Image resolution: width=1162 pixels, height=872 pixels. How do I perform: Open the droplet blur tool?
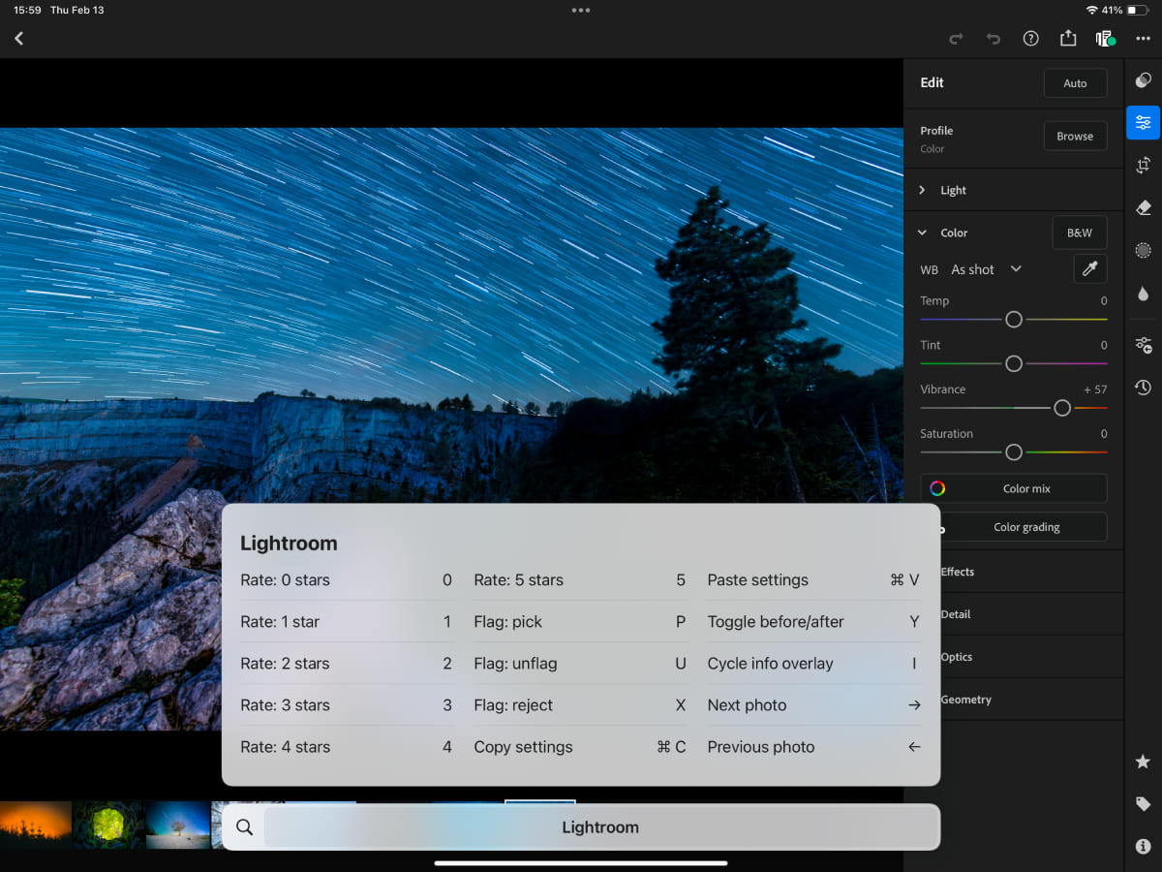[1144, 293]
